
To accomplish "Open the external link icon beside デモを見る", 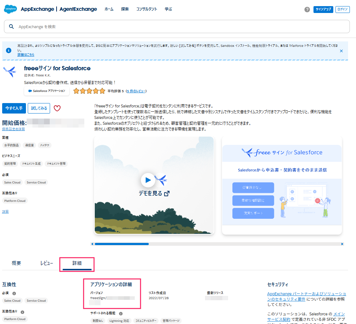I will pyautogui.click(x=167, y=194).
